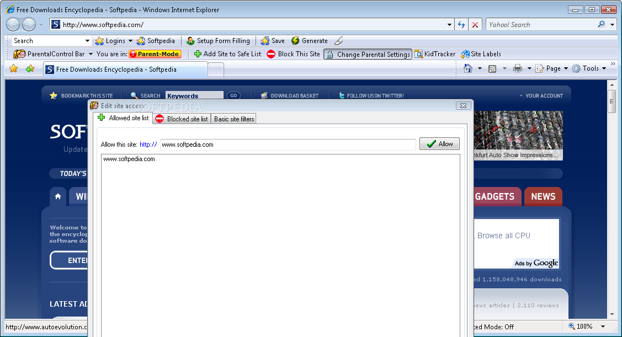Viewport: 622px width, 337px height.
Task: Click the pen icon after Generate
Action: tap(338, 41)
